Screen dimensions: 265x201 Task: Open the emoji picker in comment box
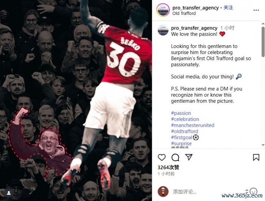253,191
